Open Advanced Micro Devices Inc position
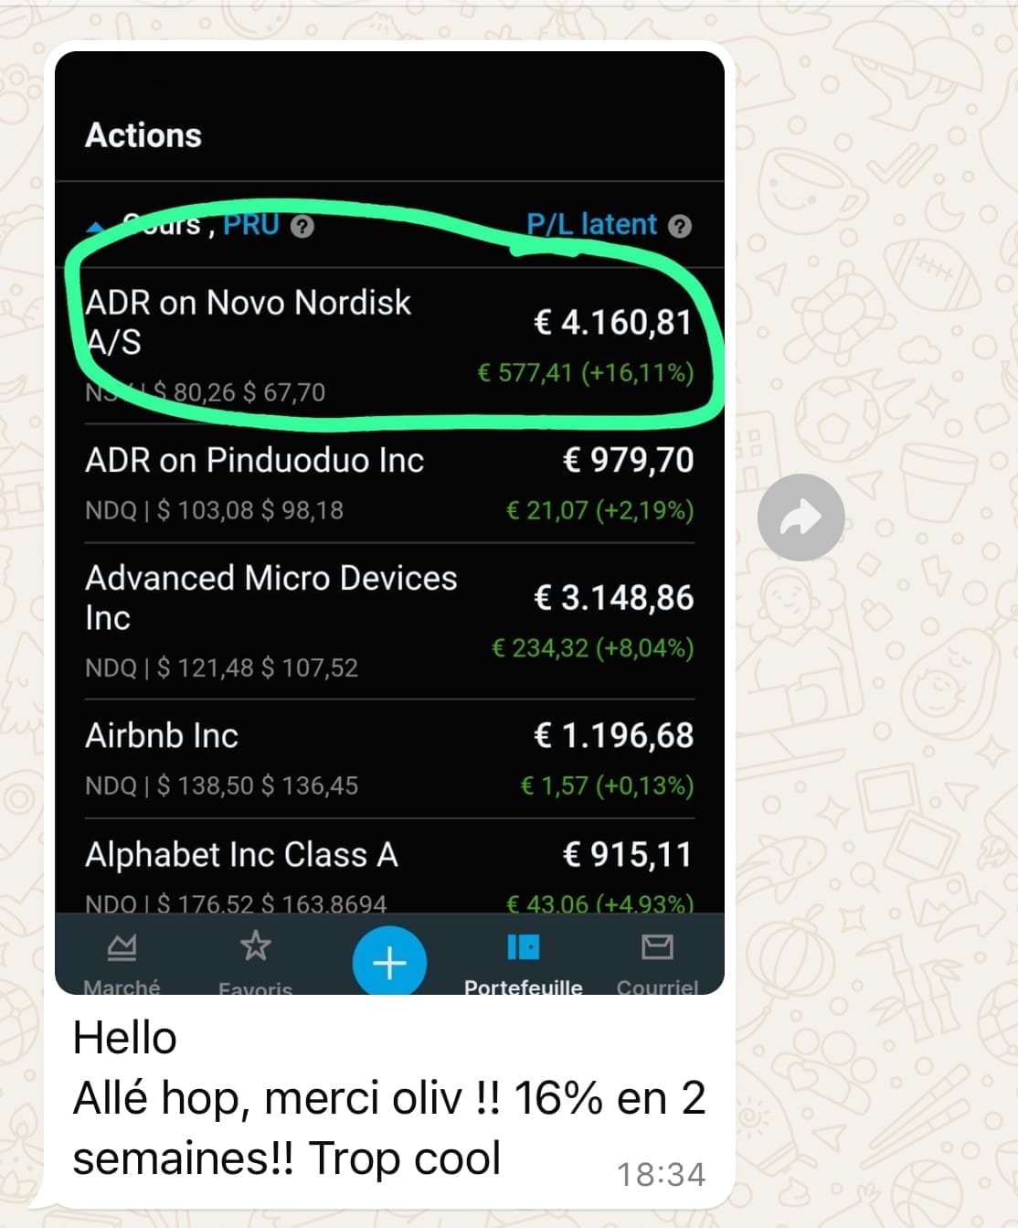Image resolution: width=1018 pixels, height=1228 pixels. (x=389, y=622)
